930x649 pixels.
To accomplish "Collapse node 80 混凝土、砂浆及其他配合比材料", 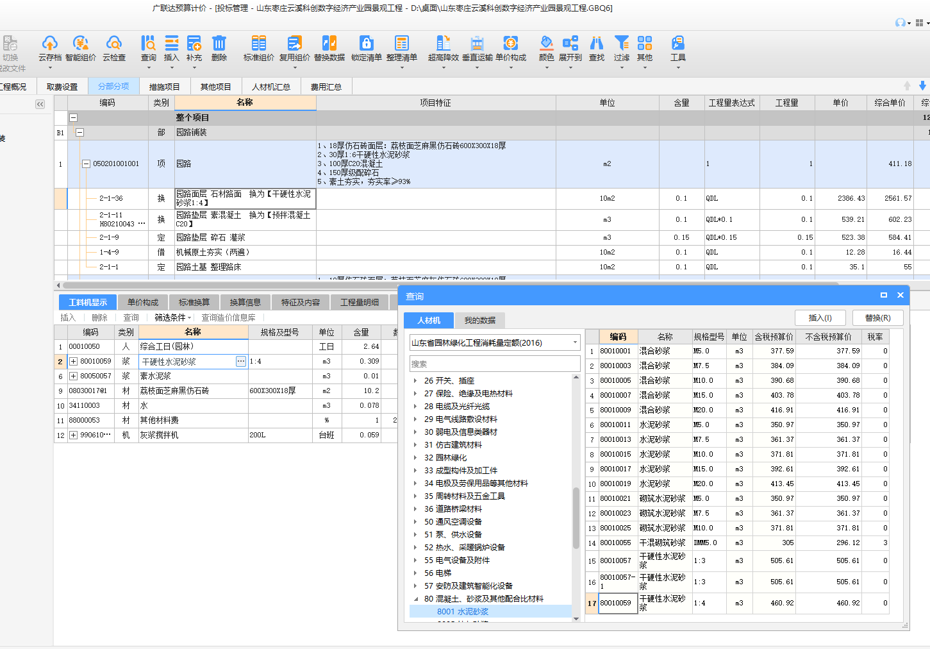I will tap(415, 598).
